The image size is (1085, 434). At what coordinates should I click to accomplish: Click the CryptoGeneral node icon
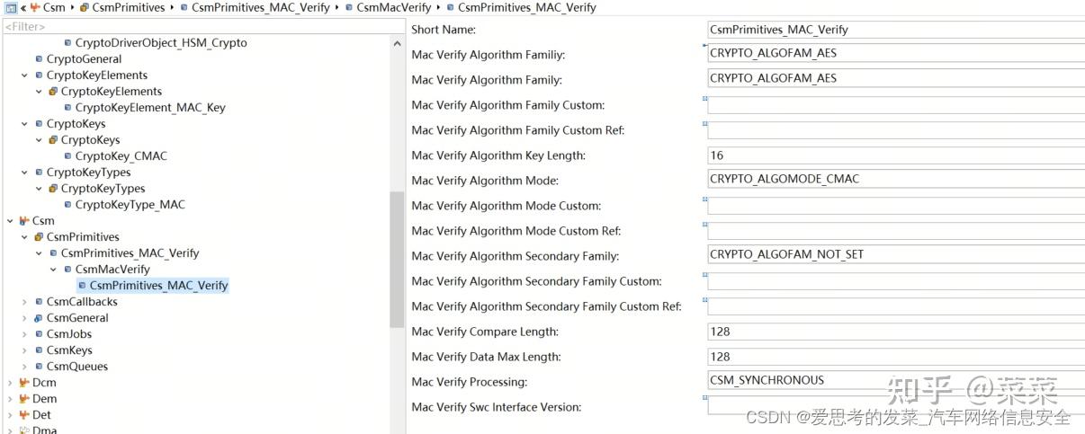tap(39, 59)
